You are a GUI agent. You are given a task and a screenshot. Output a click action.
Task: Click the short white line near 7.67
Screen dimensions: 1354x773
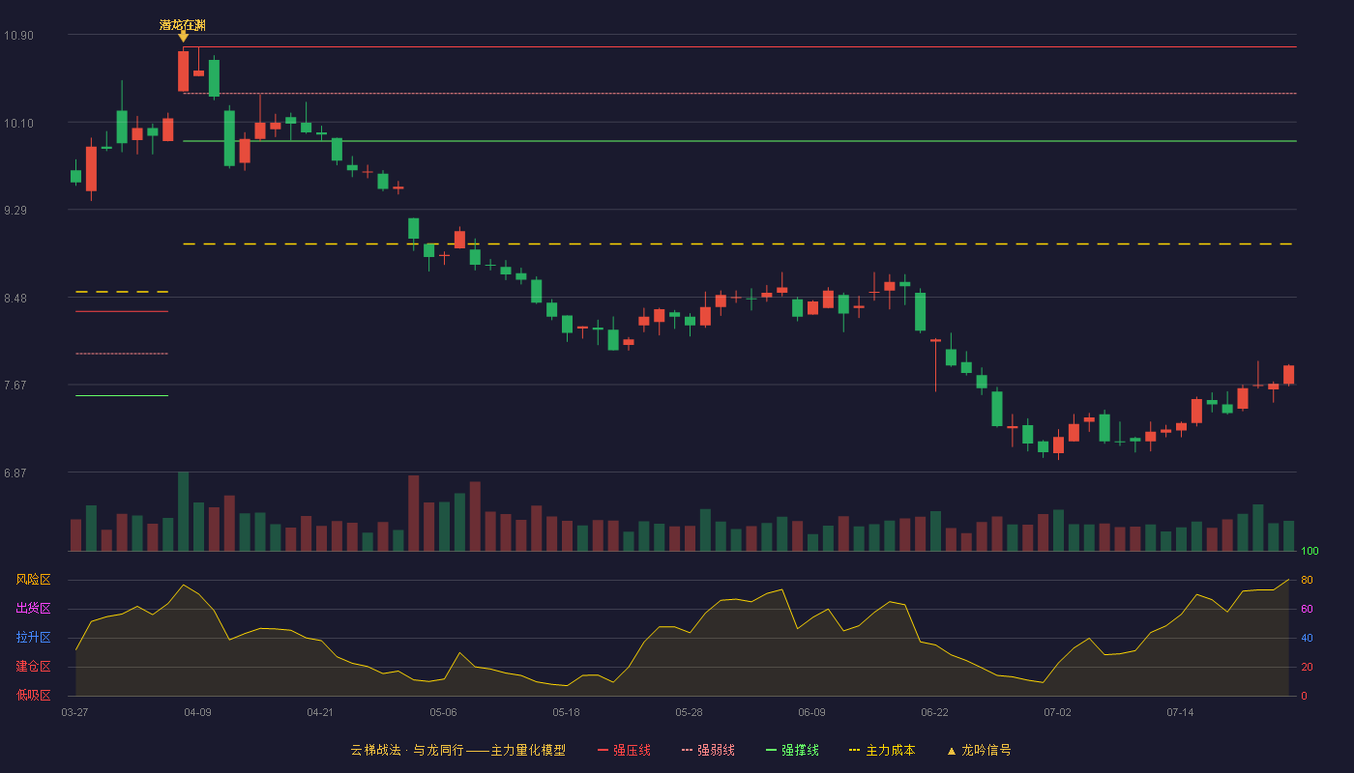click(x=122, y=395)
